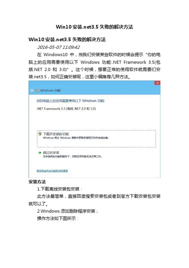This screenshot has height=268, width=189.
Task: Close the Windows 功能 dialog with red X
Action: pyautogui.click(x=157, y=83)
